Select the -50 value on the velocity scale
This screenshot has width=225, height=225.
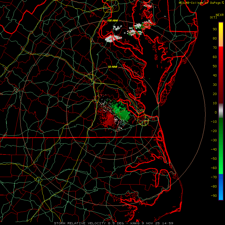[214, 159]
